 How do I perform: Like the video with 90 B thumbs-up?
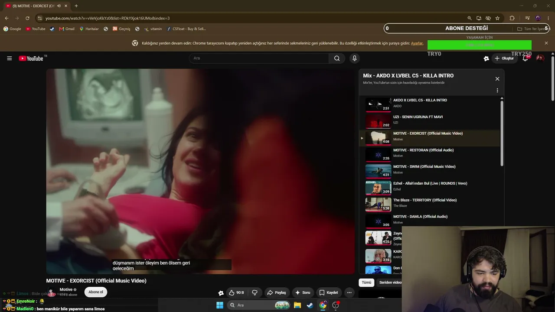click(x=236, y=292)
